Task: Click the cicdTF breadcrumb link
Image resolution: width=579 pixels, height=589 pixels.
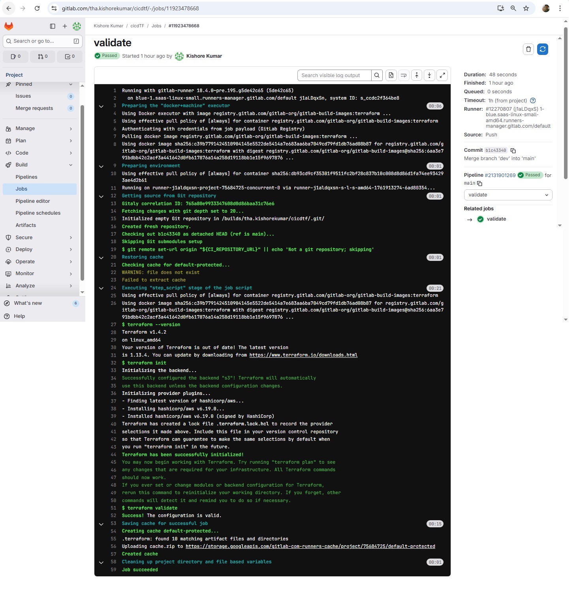Action: (x=137, y=26)
